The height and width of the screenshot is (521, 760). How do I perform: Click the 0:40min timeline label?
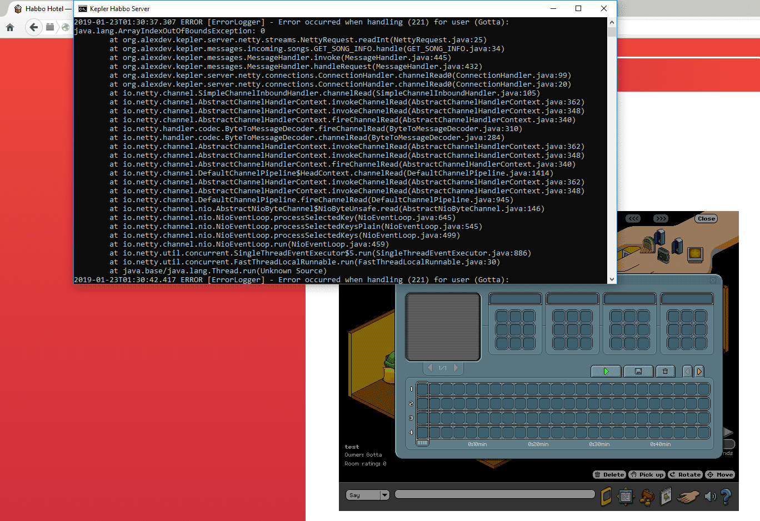(661, 444)
